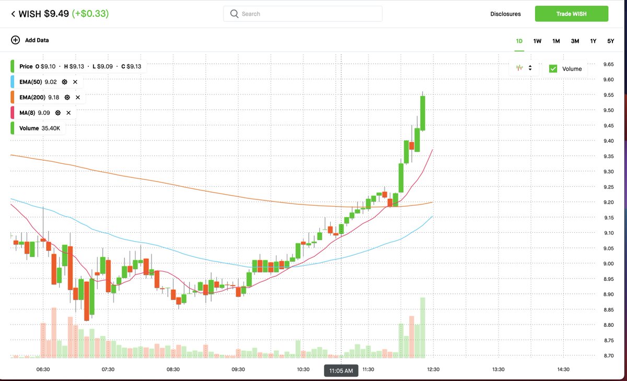Toggle the Volume checkbox

click(553, 68)
